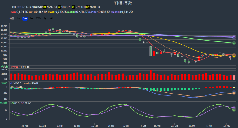The image size is (238, 128).
Task: Click the 加權指數 chart title
Action: (x=123, y=3)
